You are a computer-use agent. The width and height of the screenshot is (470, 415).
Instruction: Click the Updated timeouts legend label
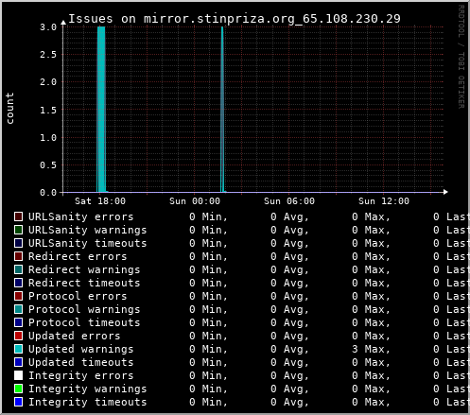coord(81,362)
